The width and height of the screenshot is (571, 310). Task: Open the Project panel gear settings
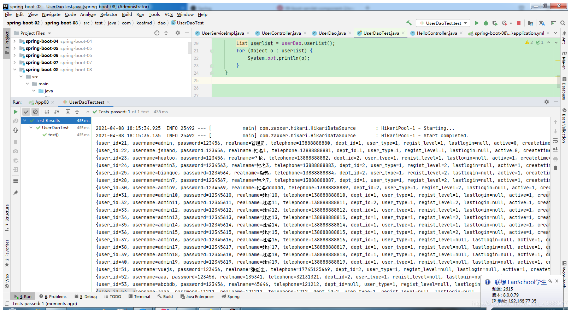(178, 33)
